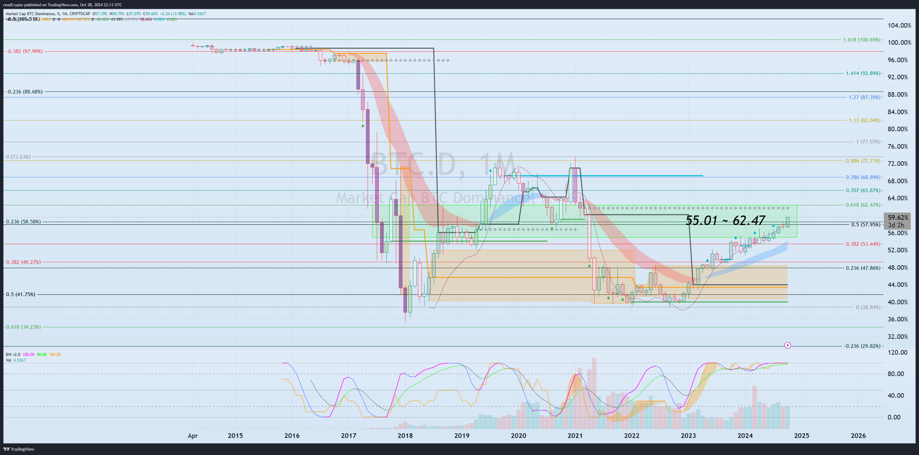
Task: Select the current price label 59.62%
Action: (898, 217)
